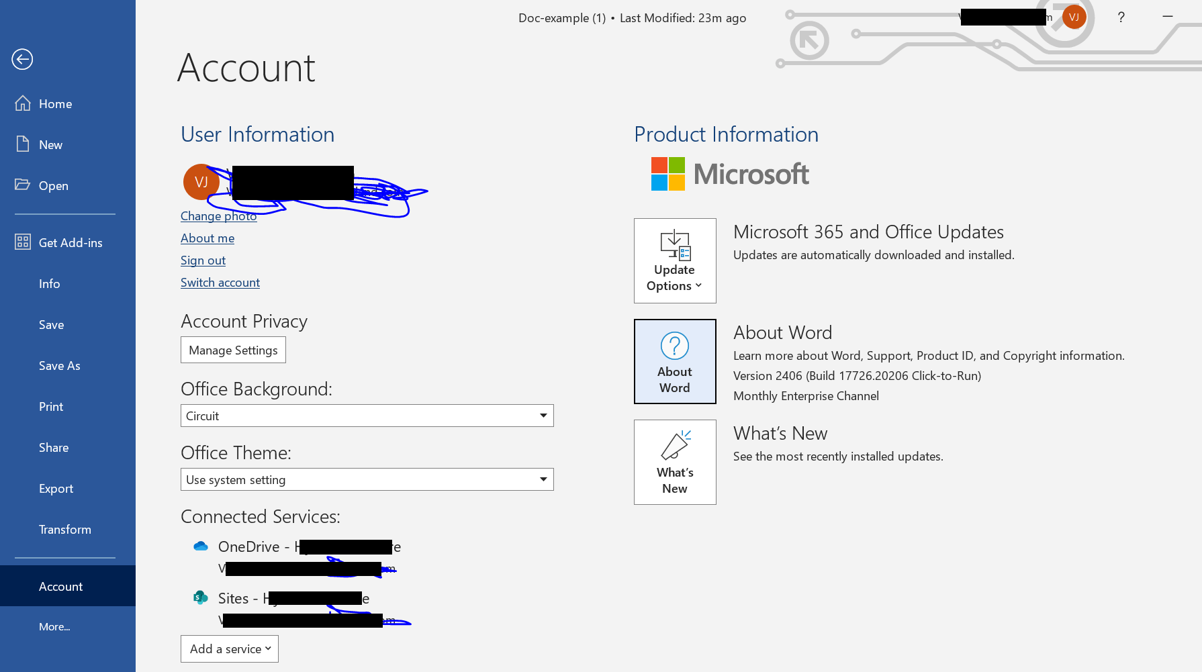Viewport: 1202px width, 672px height.
Task: Expand the Office Theme dropdown
Action: point(367,479)
